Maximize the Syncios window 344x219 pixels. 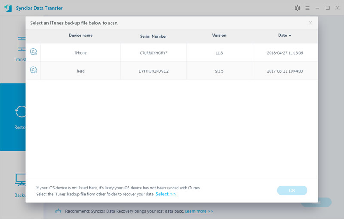pyautogui.click(x=328, y=8)
